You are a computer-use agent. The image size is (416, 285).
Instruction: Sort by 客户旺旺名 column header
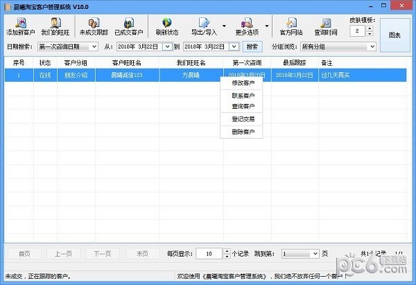tap(127, 63)
